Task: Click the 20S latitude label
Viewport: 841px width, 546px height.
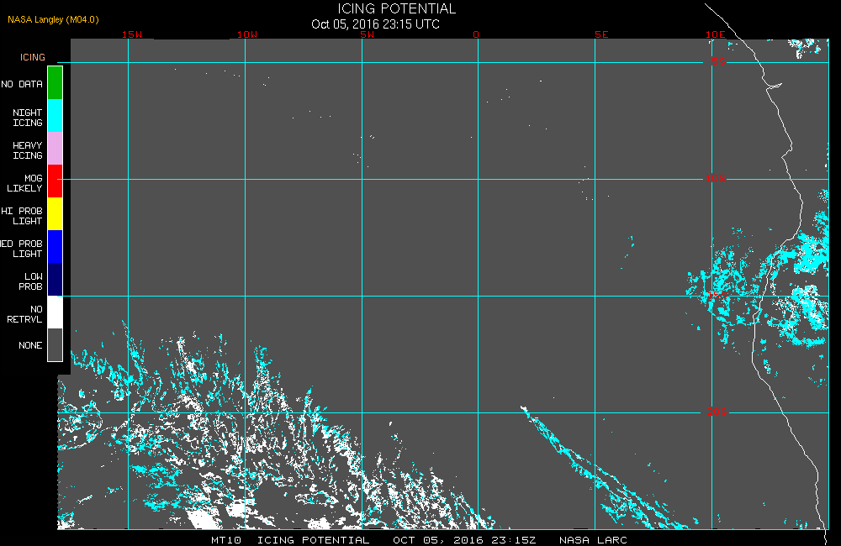Action: 717,412
